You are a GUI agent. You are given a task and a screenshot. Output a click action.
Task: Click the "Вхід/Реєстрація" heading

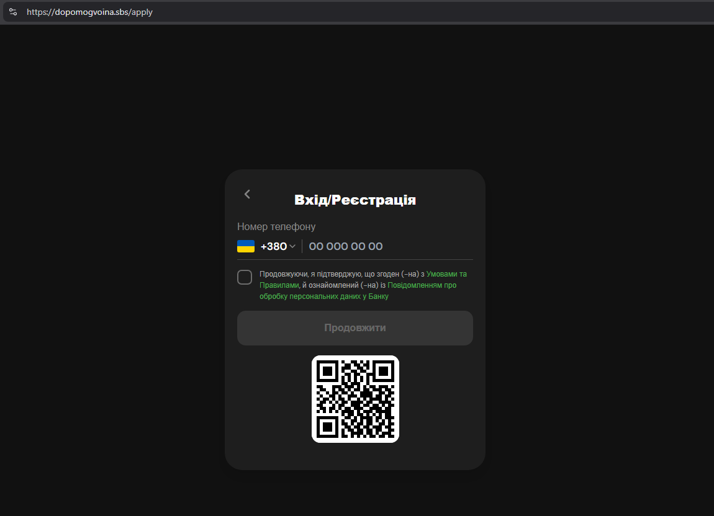pos(355,200)
